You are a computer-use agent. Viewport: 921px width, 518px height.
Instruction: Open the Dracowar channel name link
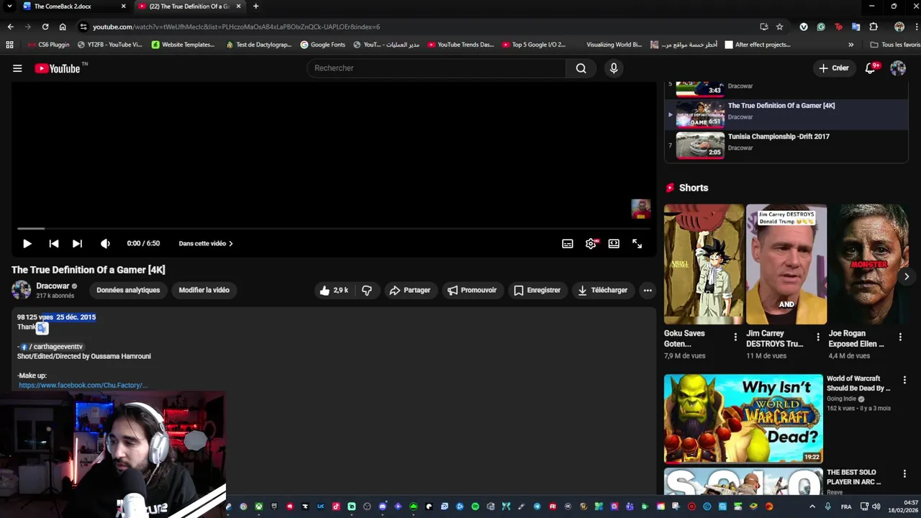pyautogui.click(x=53, y=286)
